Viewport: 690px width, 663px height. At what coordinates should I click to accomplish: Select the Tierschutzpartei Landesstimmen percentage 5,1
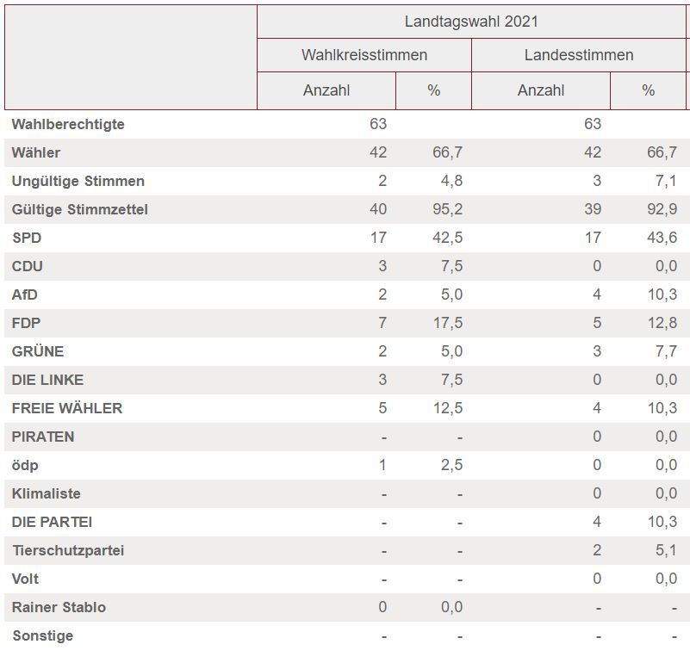pyautogui.click(x=665, y=550)
